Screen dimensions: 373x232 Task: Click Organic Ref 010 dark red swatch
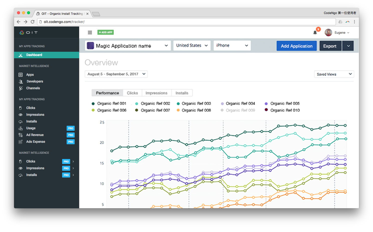[266, 110]
